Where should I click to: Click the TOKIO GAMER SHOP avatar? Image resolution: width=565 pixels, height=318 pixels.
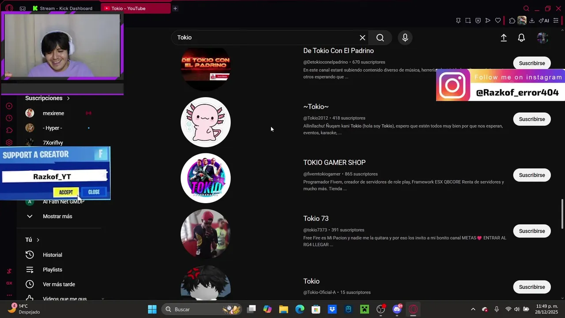point(206,178)
